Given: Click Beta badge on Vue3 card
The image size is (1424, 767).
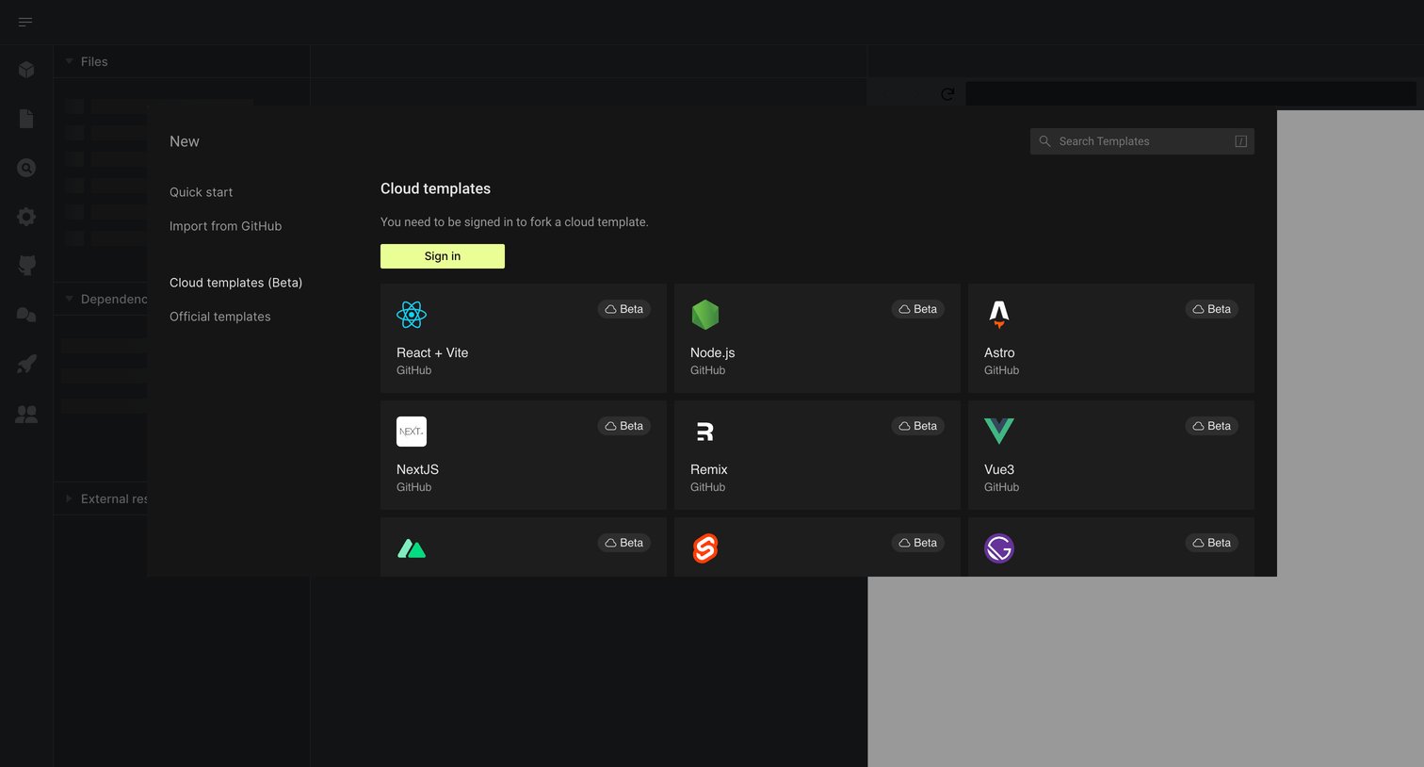Looking at the screenshot, I should [x=1212, y=426].
